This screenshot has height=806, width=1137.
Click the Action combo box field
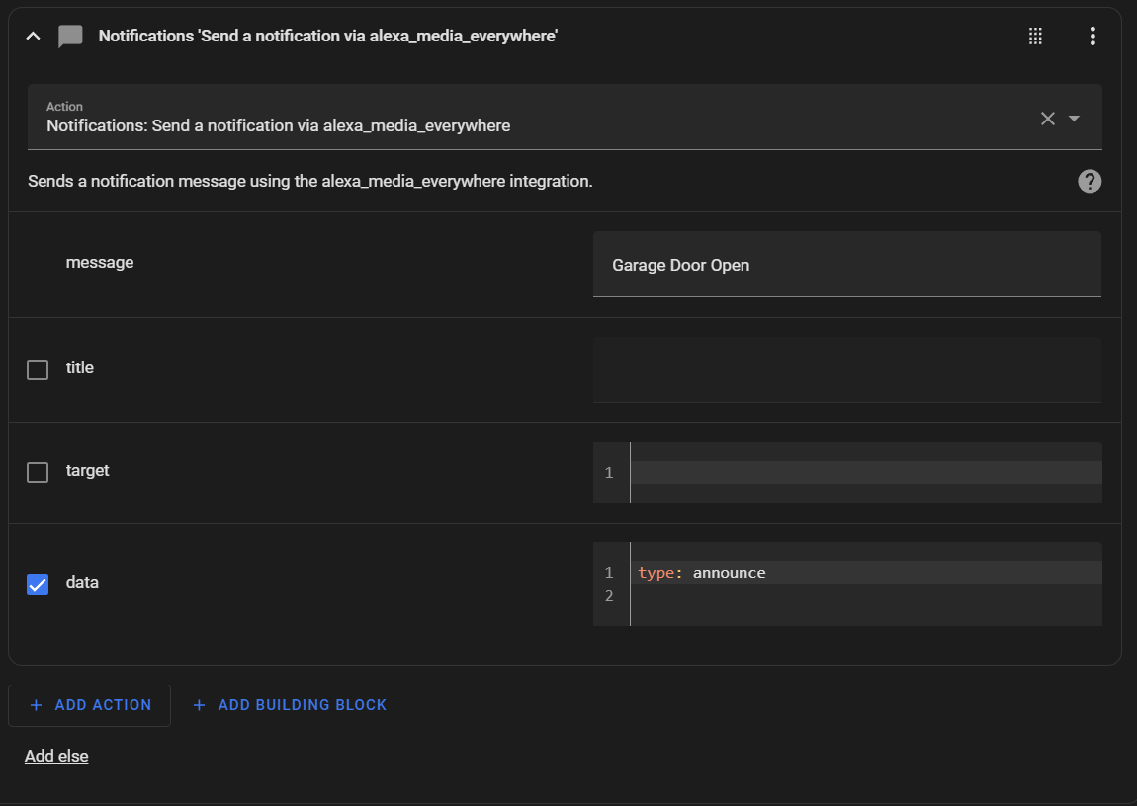[x=534, y=118]
